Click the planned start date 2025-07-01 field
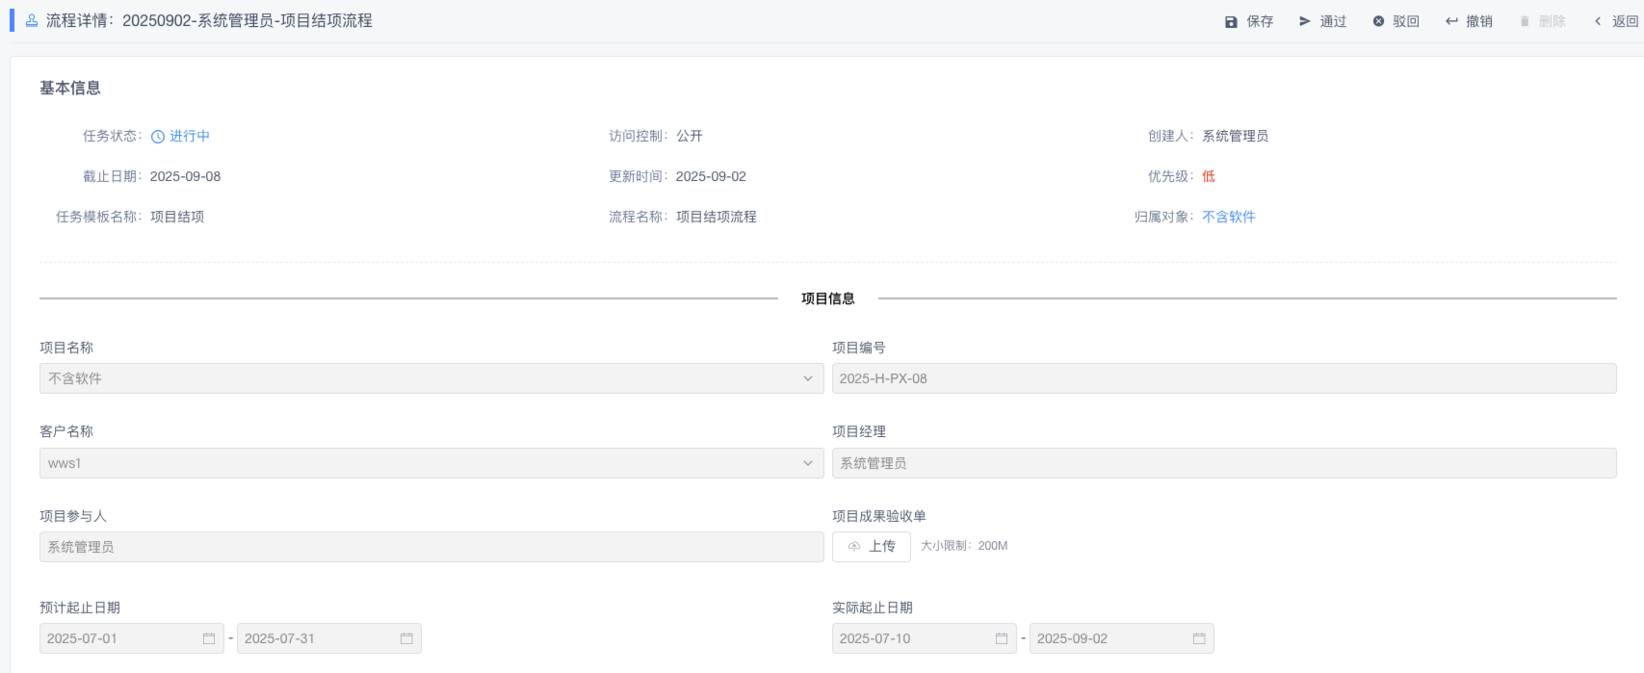The width and height of the screenshot is (1644, 673). click(120, 638)
